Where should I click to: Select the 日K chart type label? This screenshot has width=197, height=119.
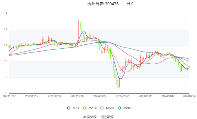point(129,4)
